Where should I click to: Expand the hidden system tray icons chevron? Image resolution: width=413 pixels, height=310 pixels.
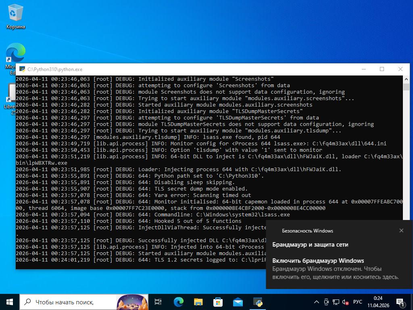[317, 302]
